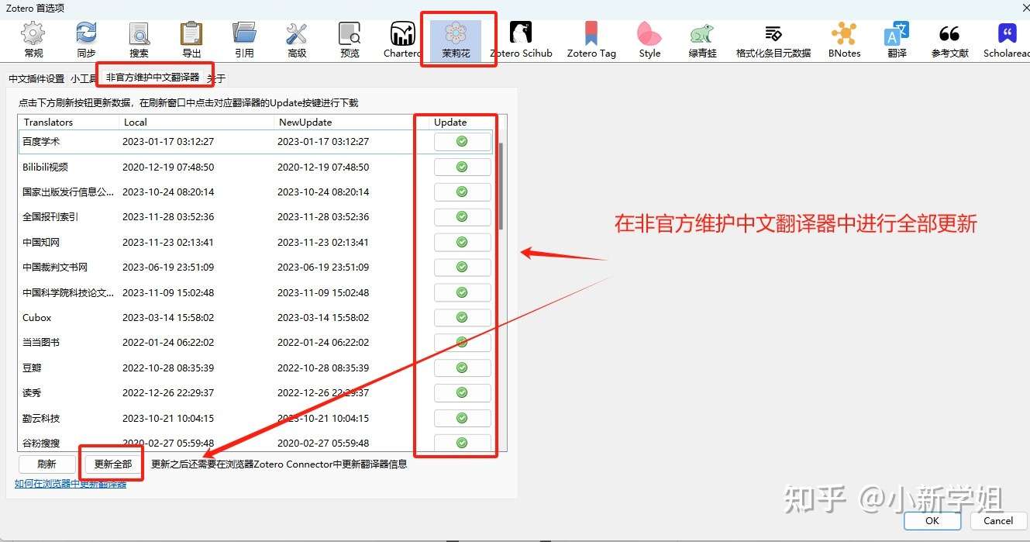Viewport: 1030px width, 542px height.
Task: Click update button for Cubox
Action: [462, 317]
